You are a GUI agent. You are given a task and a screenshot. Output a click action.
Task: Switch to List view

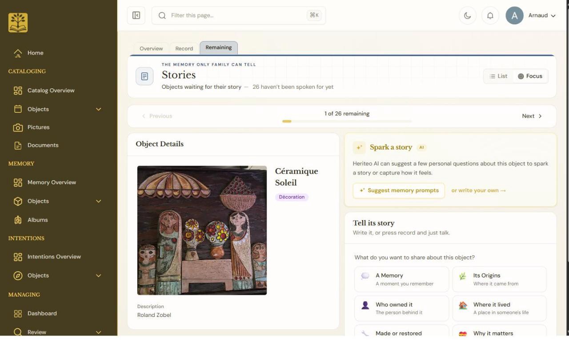498,76
